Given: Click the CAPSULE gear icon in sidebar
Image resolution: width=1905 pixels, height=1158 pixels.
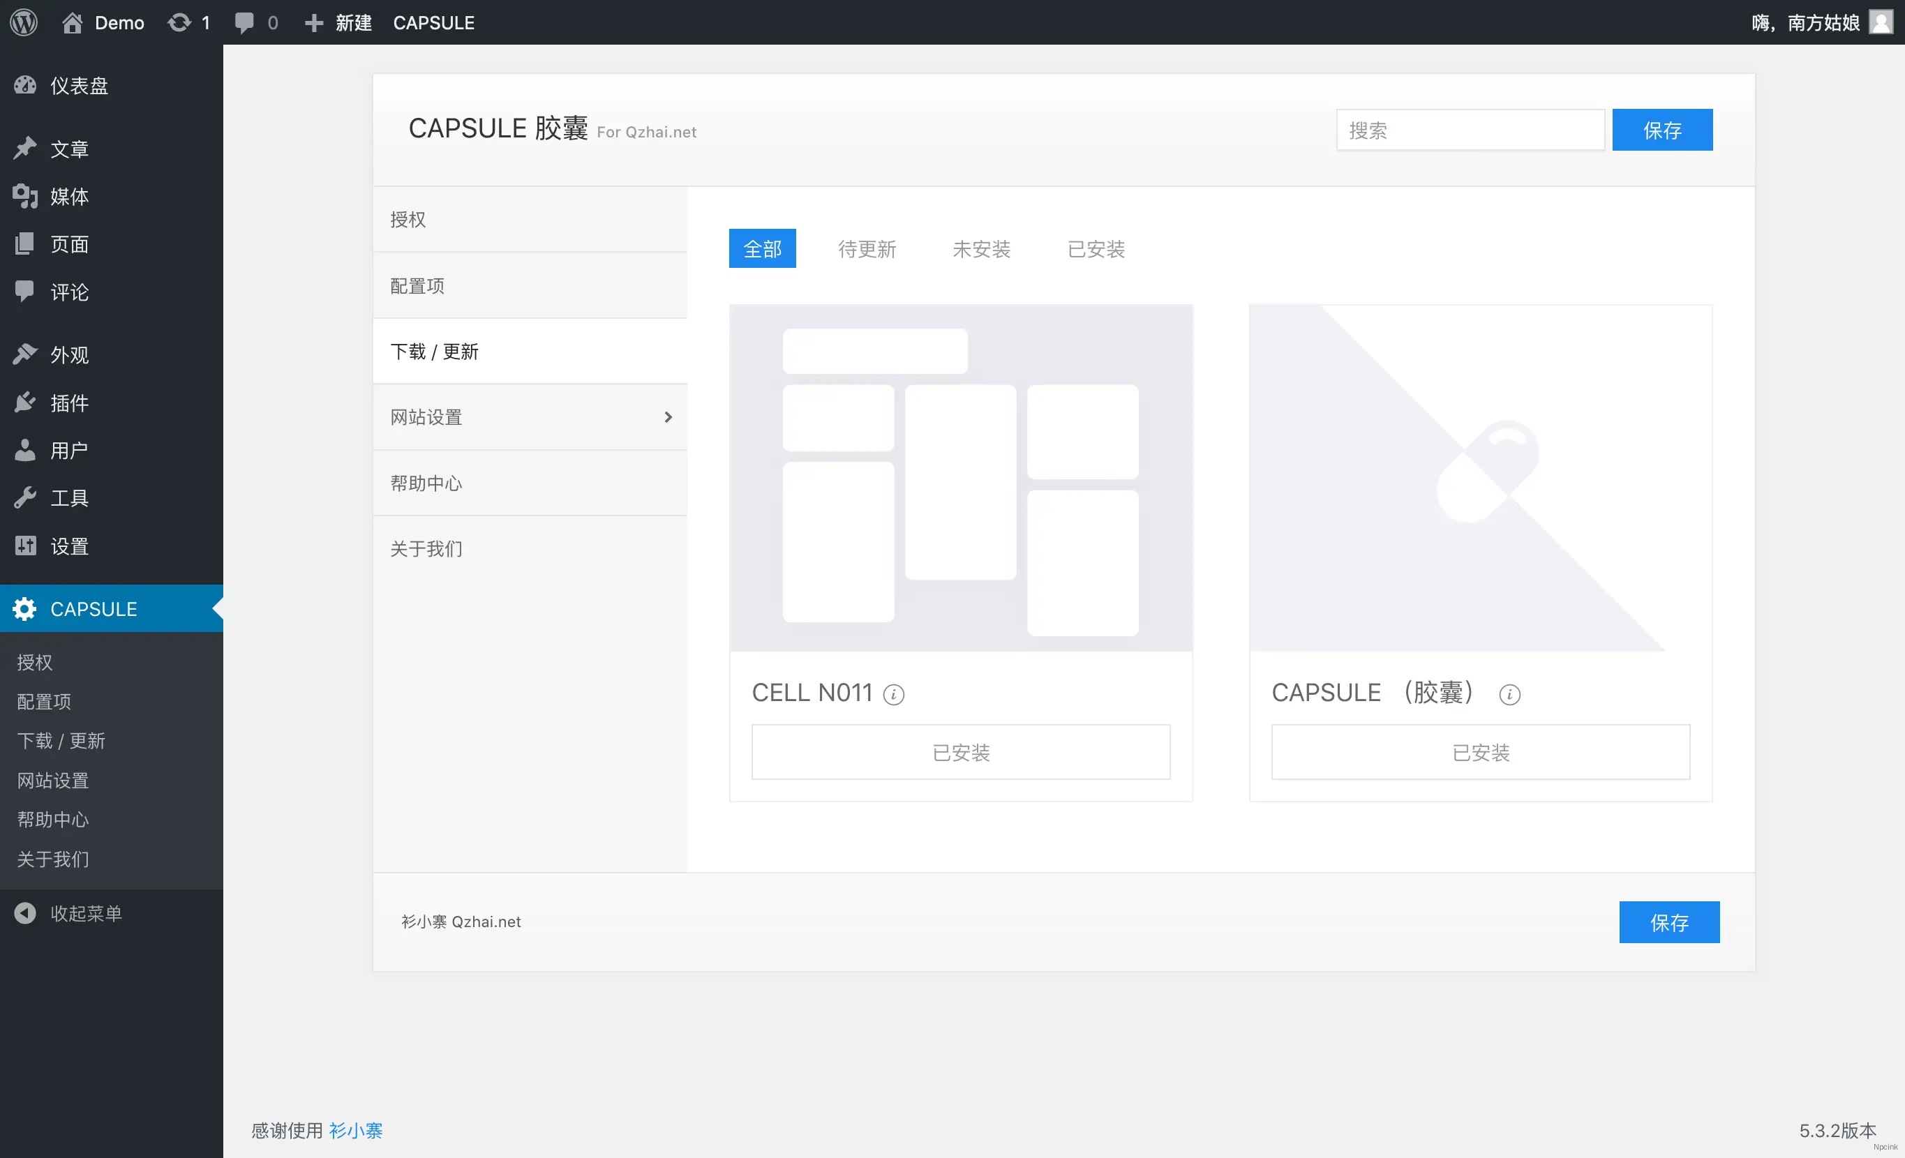Looking at the screenshot, I should [x=24, y=609].
